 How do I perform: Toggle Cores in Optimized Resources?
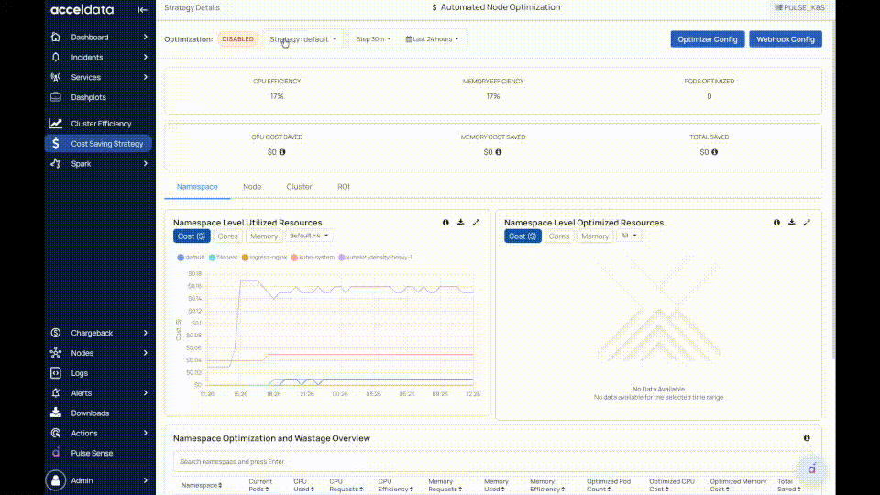(x=559, y=236)
